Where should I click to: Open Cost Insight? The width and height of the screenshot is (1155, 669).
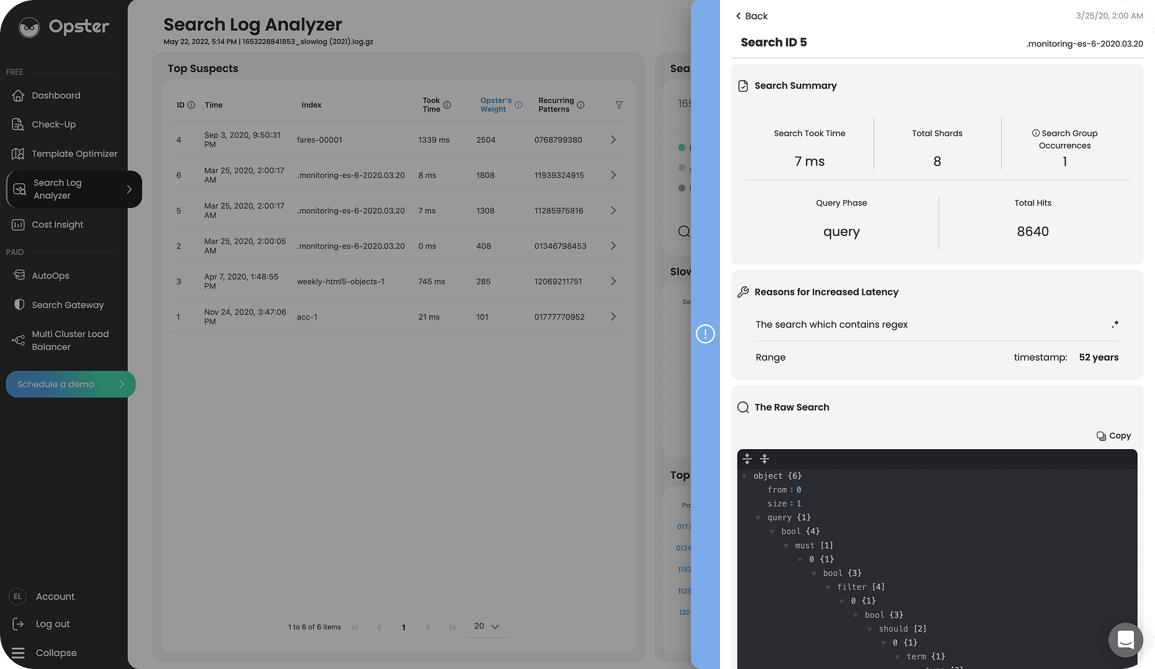pyautogui.click(x=58, y=224)
